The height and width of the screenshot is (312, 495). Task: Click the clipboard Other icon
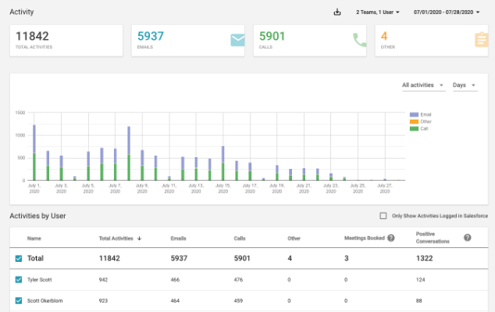[482, 40]
